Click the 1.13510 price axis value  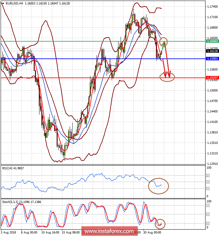click(x=213, y=143)
